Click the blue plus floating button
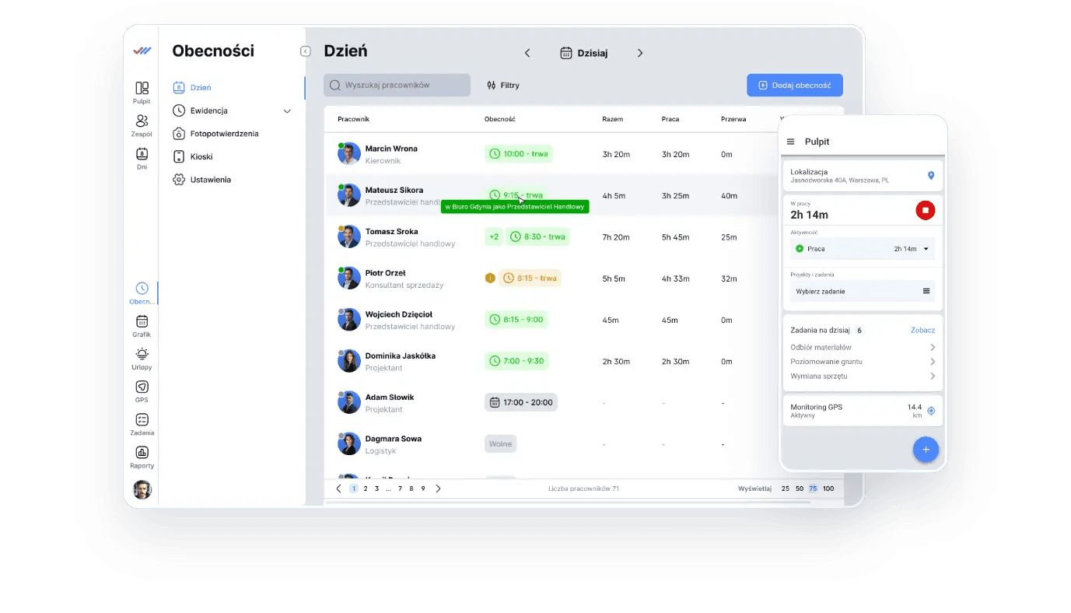The width and height of the screenshot is (1071, 613). (926, 450)
